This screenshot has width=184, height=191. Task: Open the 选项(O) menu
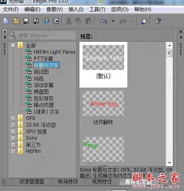click(x=119, y=10)
